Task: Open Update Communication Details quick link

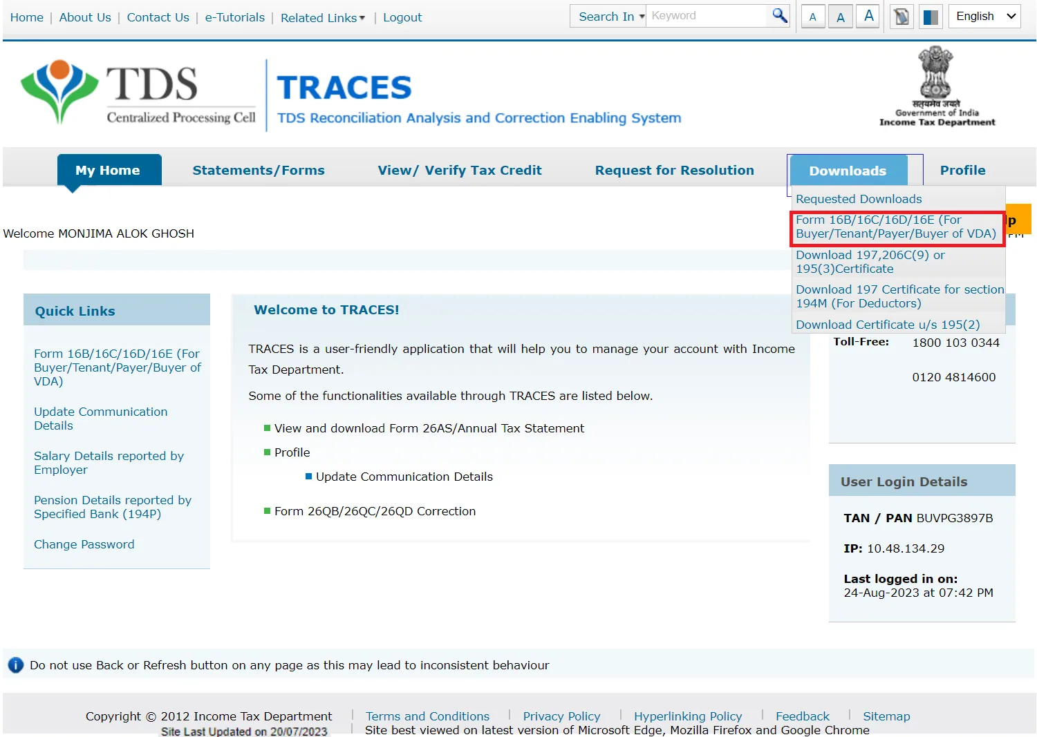Action: (101, 419)
